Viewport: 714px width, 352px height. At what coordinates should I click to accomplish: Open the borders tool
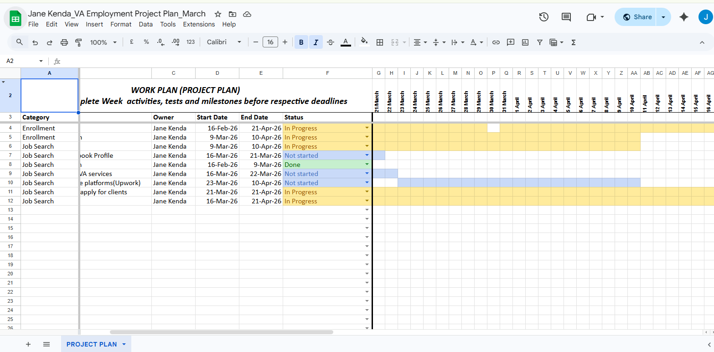tap(379, 42)
